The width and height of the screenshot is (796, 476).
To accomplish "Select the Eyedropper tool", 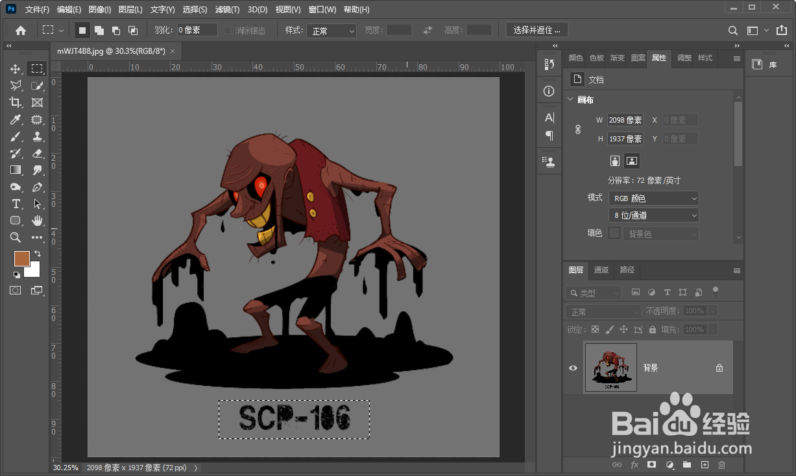I will [16, 119].
